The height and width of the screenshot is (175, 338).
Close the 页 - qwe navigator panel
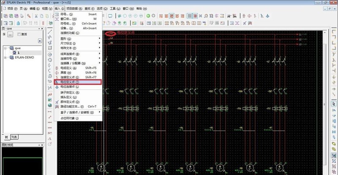pos(42,28)
